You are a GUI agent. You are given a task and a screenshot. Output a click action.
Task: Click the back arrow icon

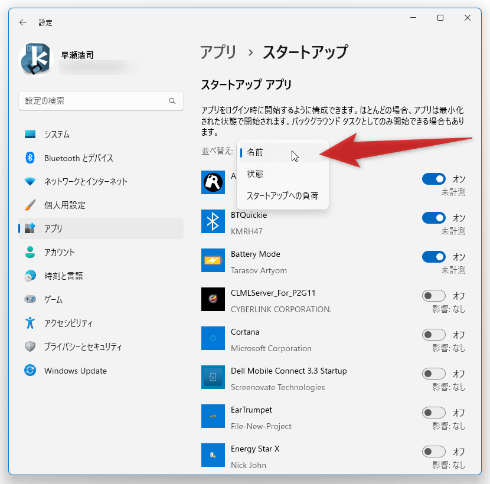tap(23, 22)
